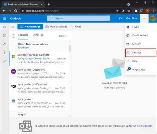Switch to the Other tab

click(38, 35)
